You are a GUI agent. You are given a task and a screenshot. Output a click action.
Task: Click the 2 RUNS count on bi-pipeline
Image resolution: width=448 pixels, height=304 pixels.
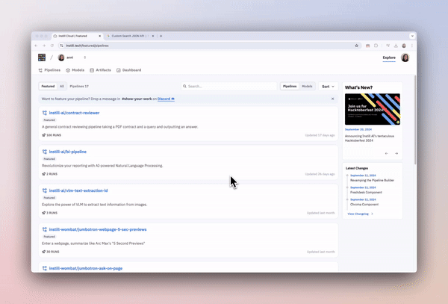coord(50,174)
